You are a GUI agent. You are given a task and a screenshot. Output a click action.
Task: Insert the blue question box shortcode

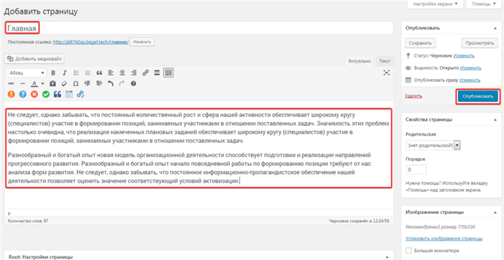22,94
